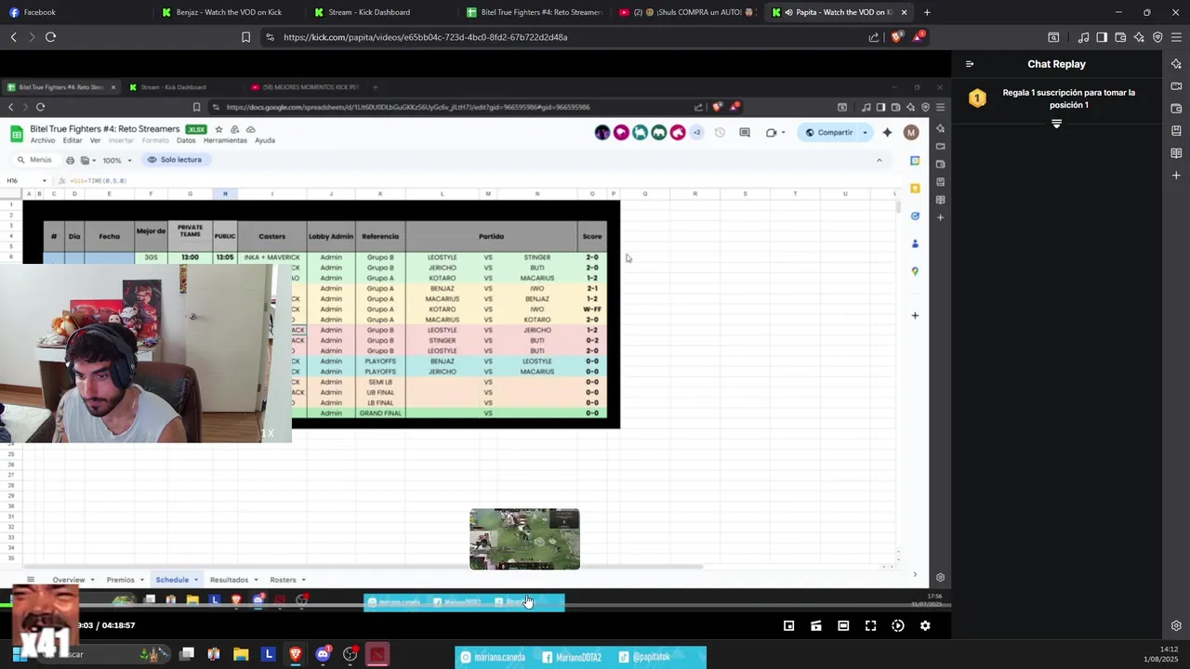Screen dimensions: 1190x669
Task: Open Leo AI sparkle icon in toolbar
Action: pyautogui.click(x=1139, y=37)
